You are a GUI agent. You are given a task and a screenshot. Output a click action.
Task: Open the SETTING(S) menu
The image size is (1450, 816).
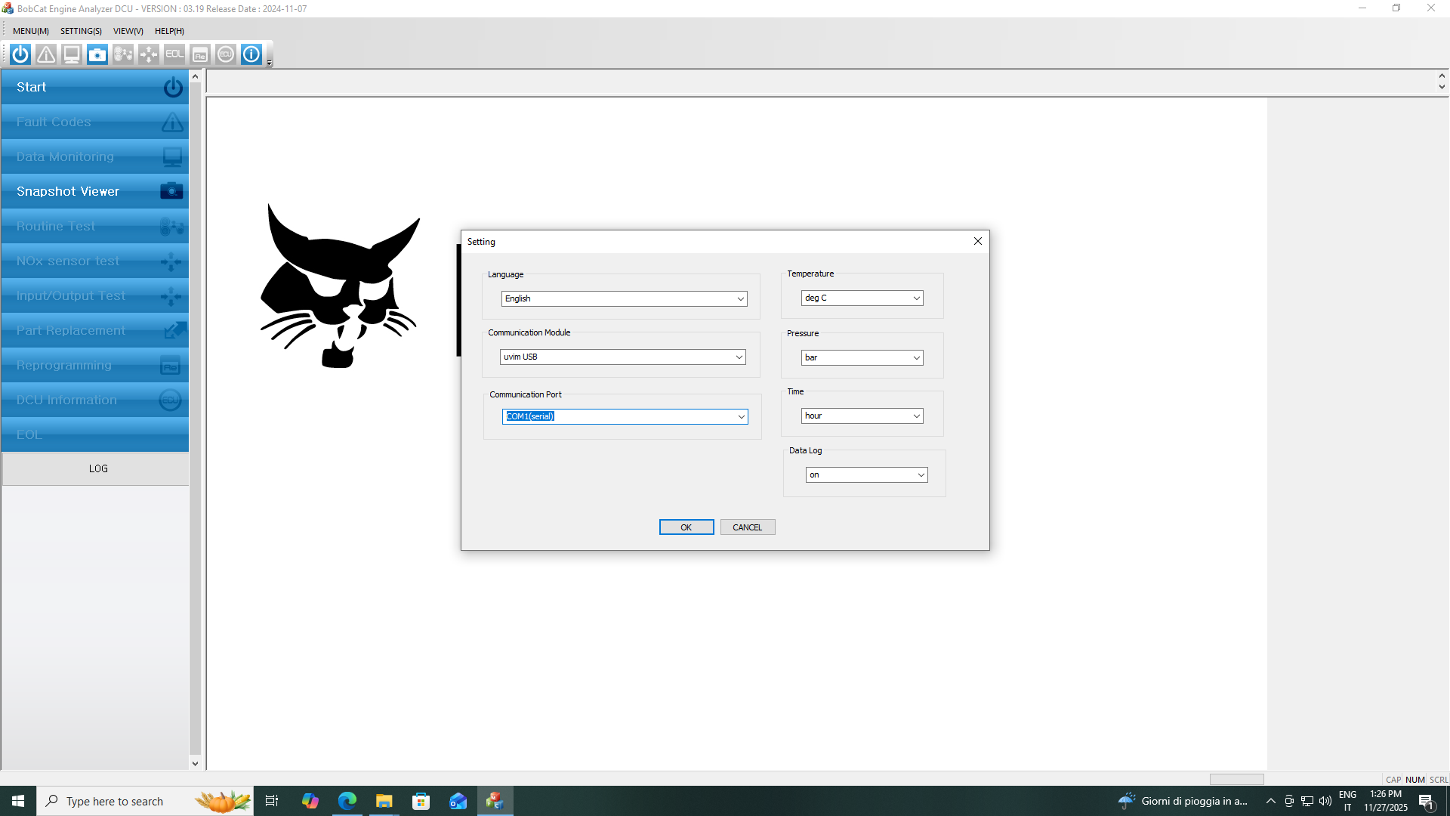tap(81, 31)
